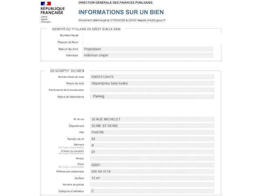262x196 pixels.
Task: Click the Département field SEINE-ST-DENIS
Action: click(152, 126)
